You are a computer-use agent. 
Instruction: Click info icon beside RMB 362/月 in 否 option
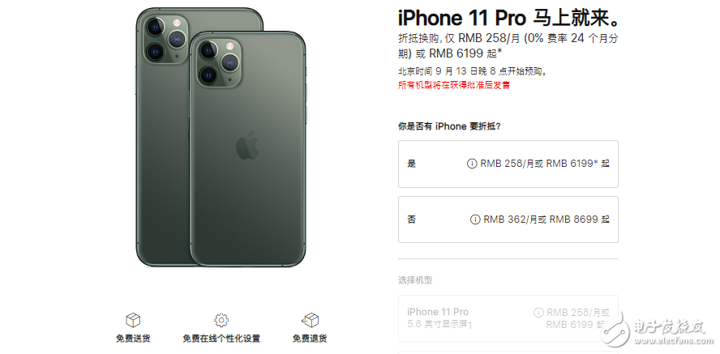[x=475, y=220]
